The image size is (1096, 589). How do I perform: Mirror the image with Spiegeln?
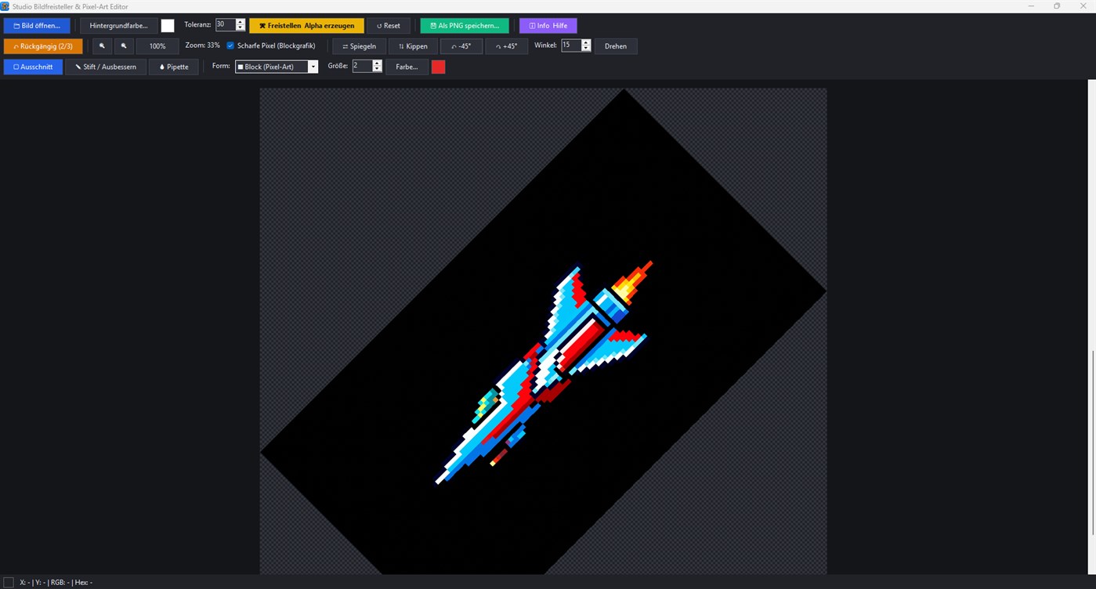360,46
